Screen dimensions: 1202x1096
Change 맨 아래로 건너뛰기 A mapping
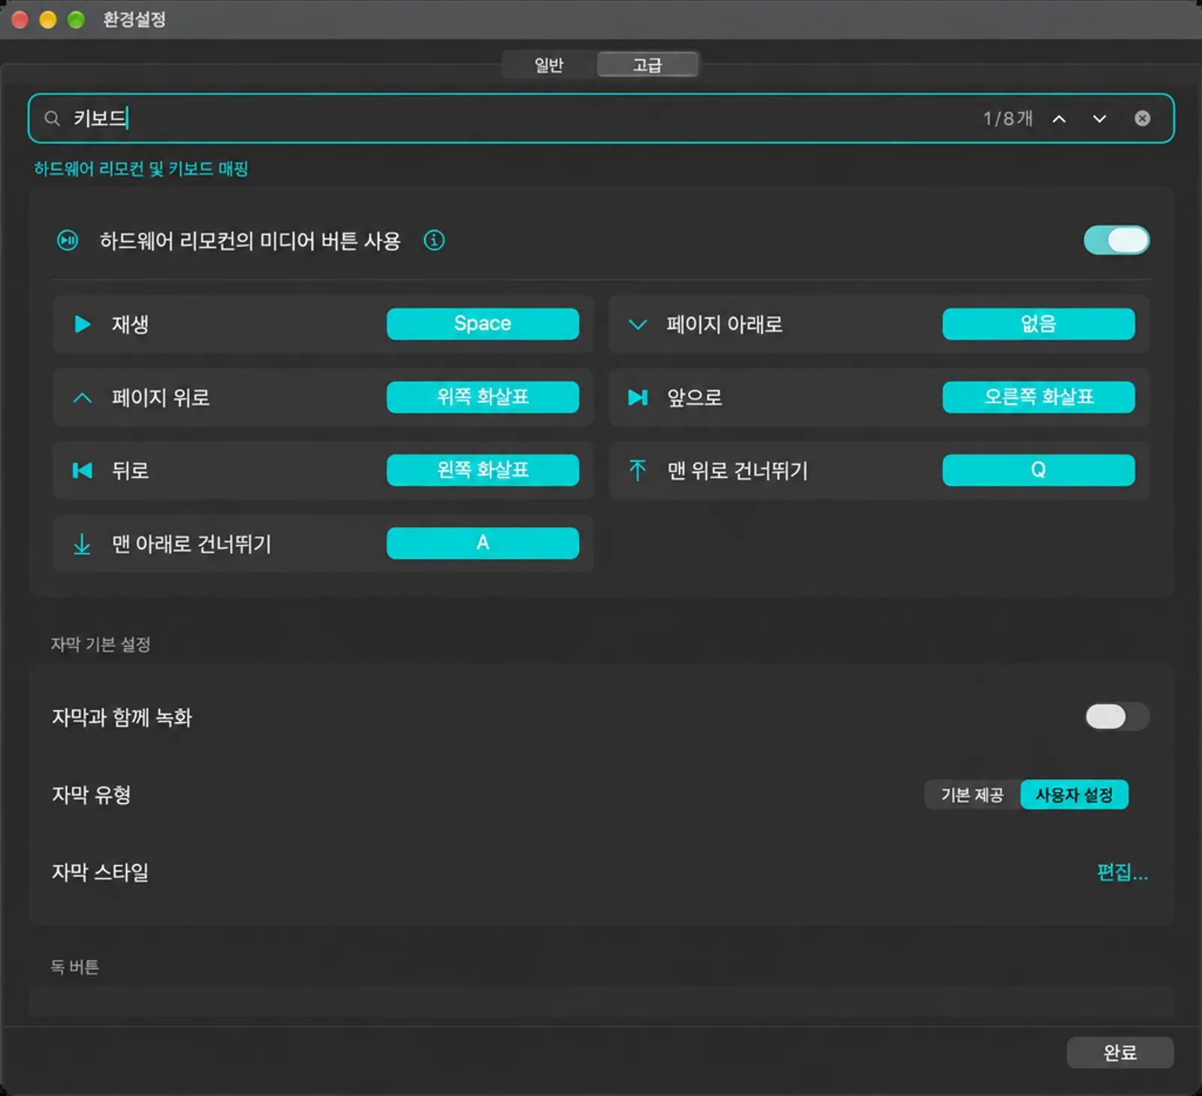coord(483,543)
